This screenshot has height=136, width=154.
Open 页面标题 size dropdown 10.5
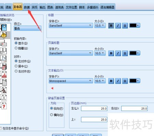coord(100,53)
